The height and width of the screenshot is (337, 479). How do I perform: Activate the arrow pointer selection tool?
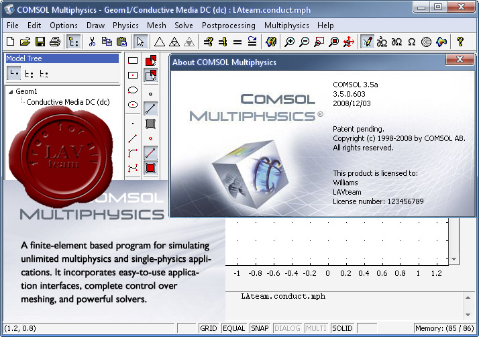tap(140, 42)
